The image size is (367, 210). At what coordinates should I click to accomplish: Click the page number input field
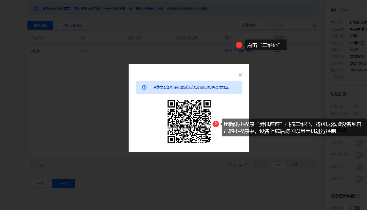[278, 165]
